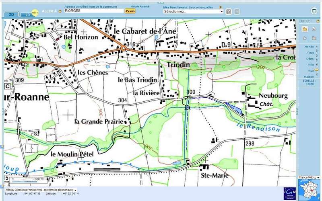Open the Mode Avancé link

pos(140,7)
